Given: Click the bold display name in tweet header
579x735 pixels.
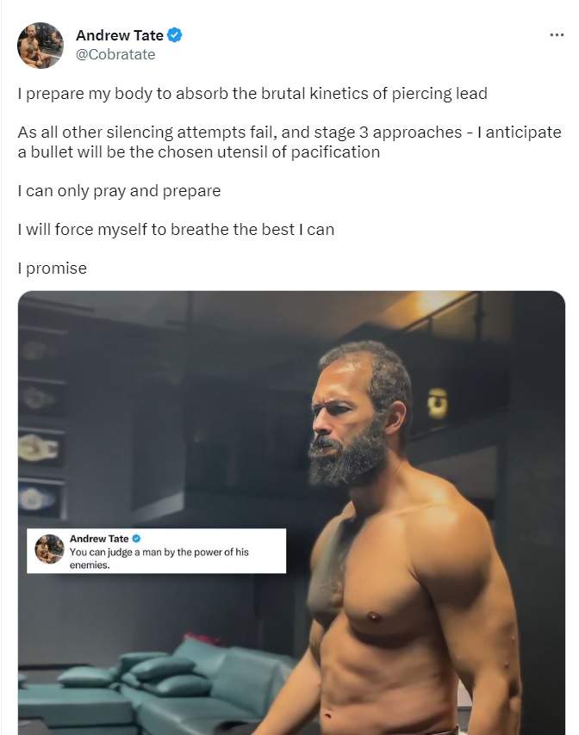Looking at the screenshot, I should click(x=119, y=35).
